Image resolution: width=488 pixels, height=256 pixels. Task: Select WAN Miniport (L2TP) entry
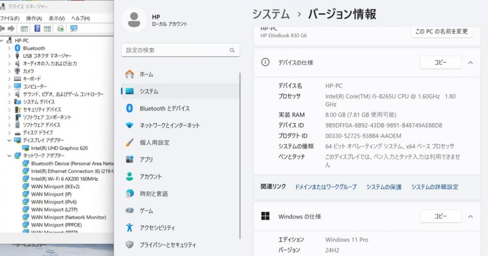(54, 210)
